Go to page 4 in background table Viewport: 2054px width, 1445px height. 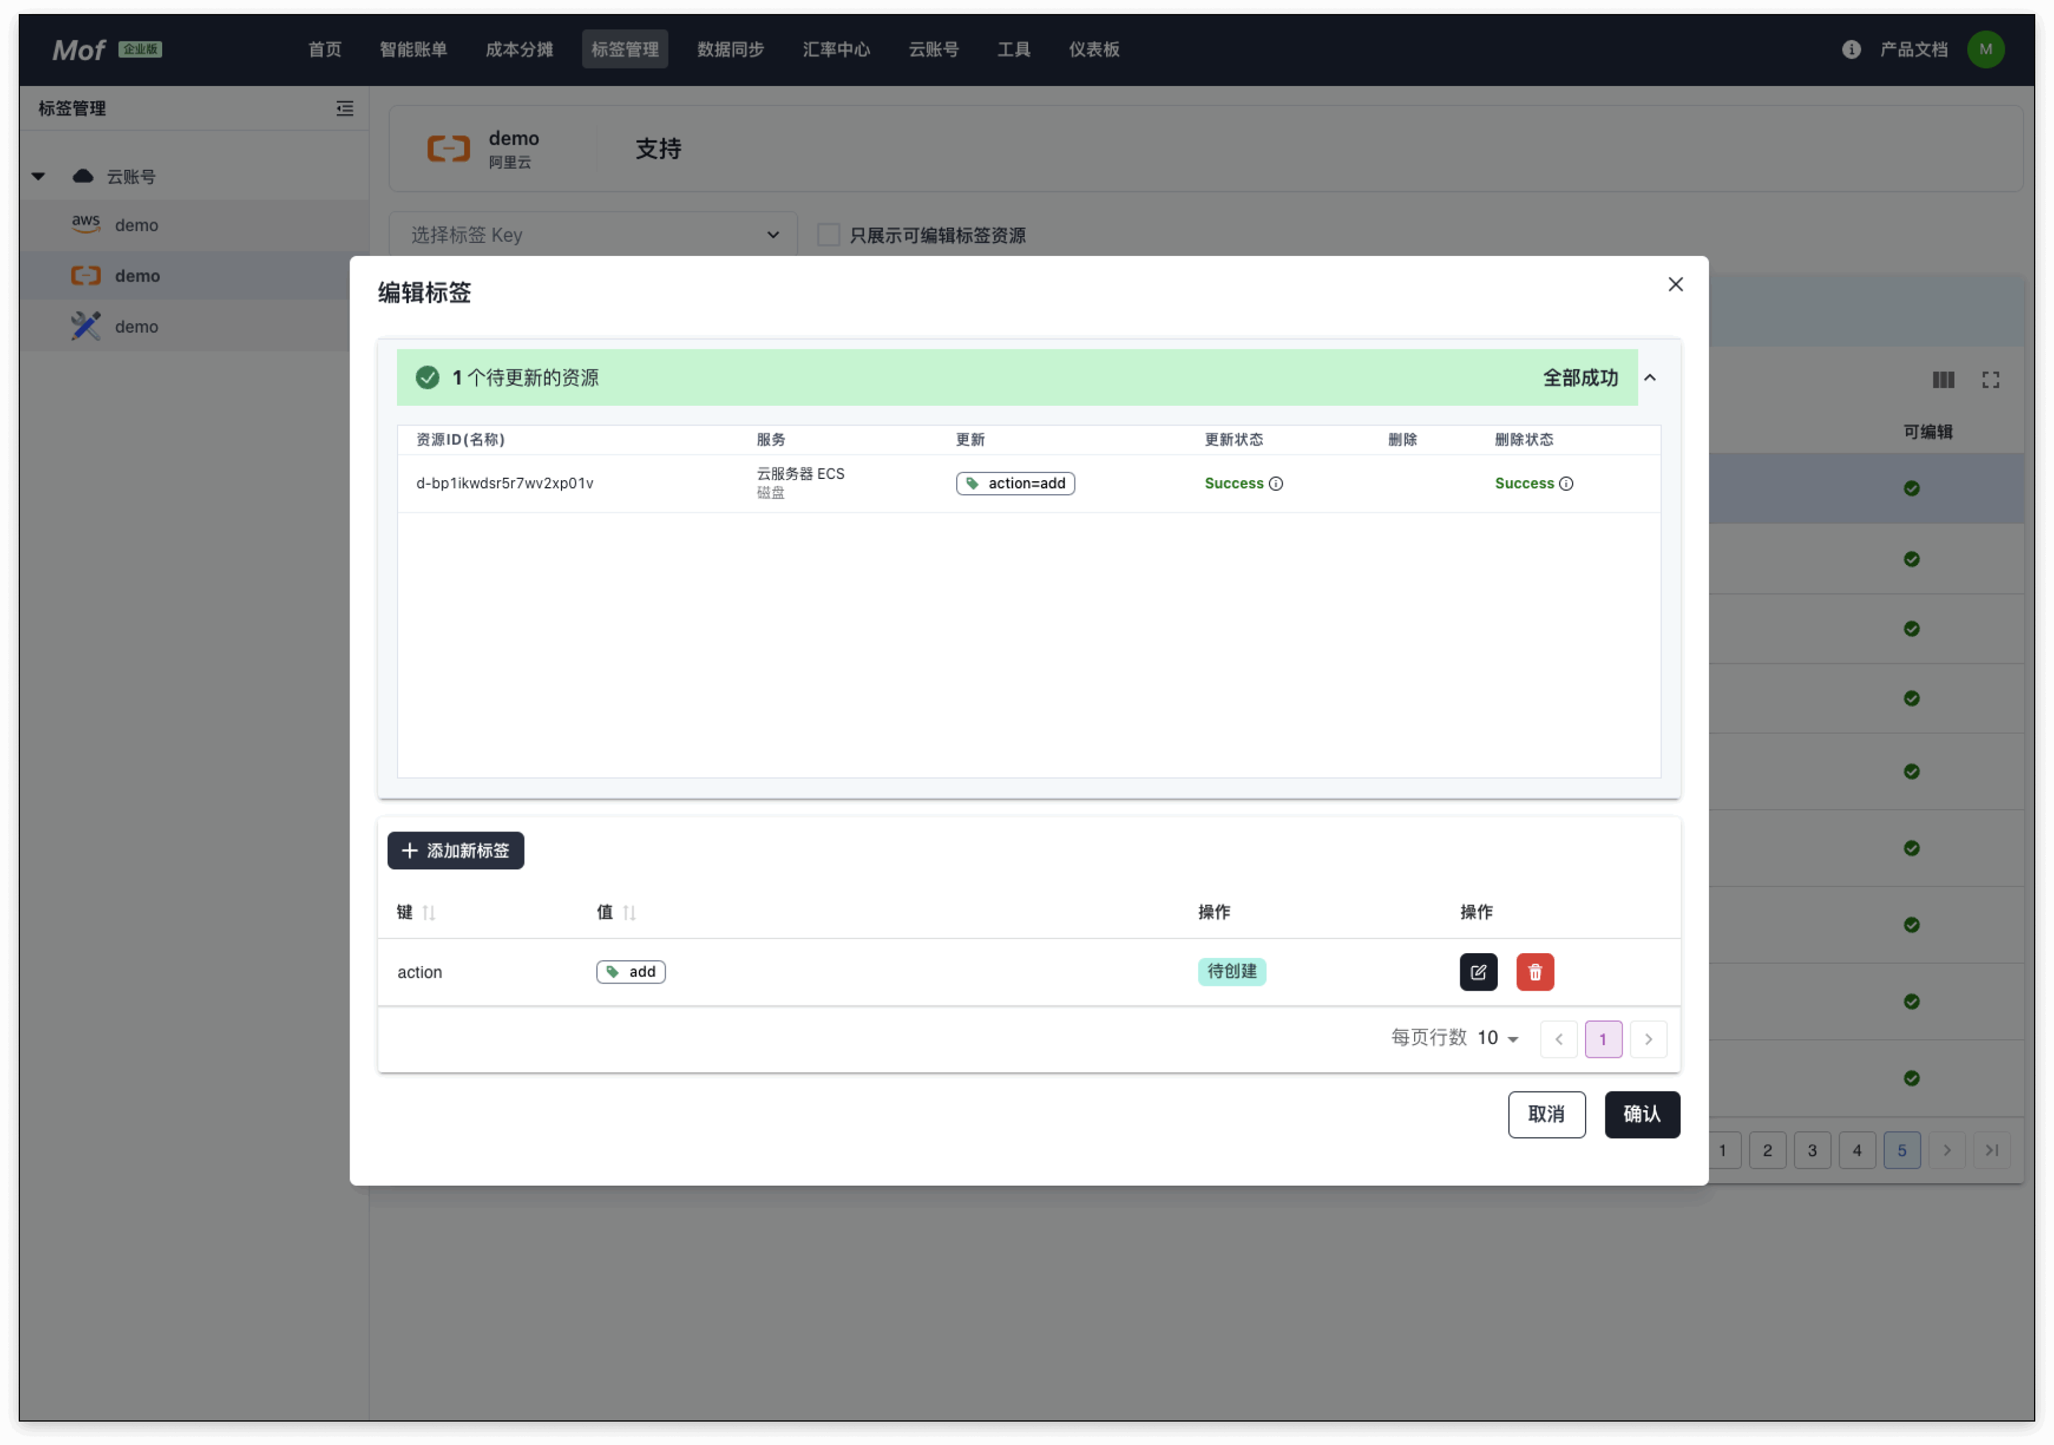point(1856,1150)
